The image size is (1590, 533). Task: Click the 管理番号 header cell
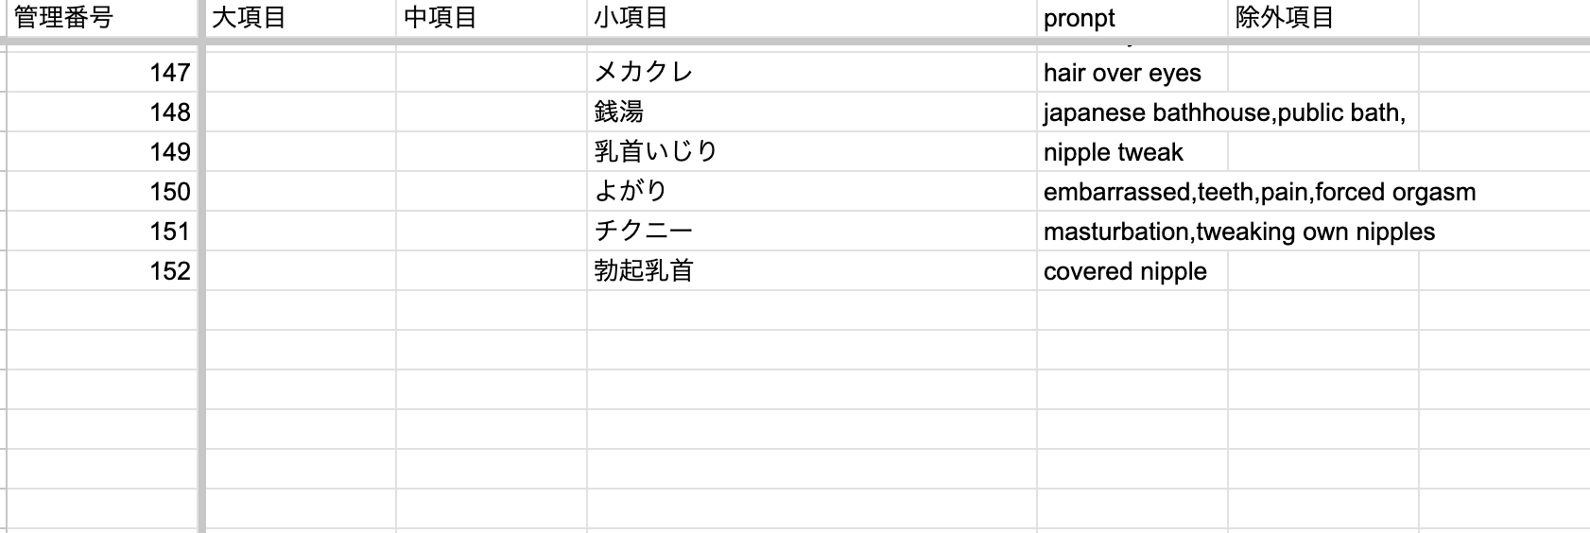click(102, 18)
